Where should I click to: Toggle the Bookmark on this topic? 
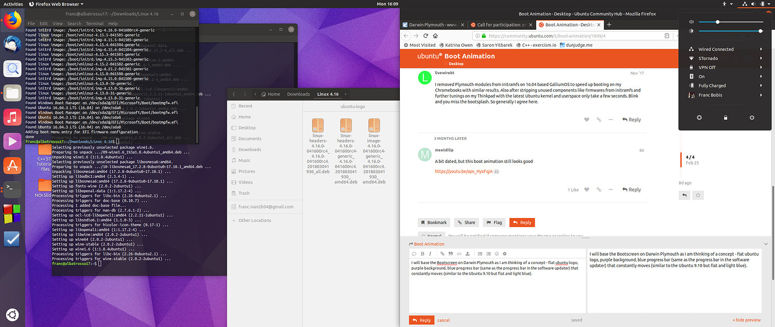pyautogui.click(x=434, y=222)
